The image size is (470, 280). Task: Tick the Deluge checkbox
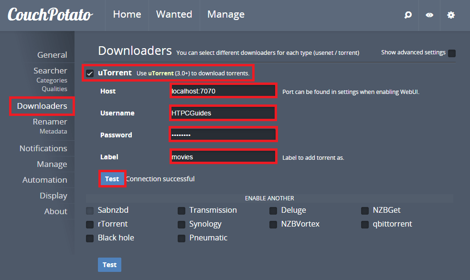coord(273,210)
